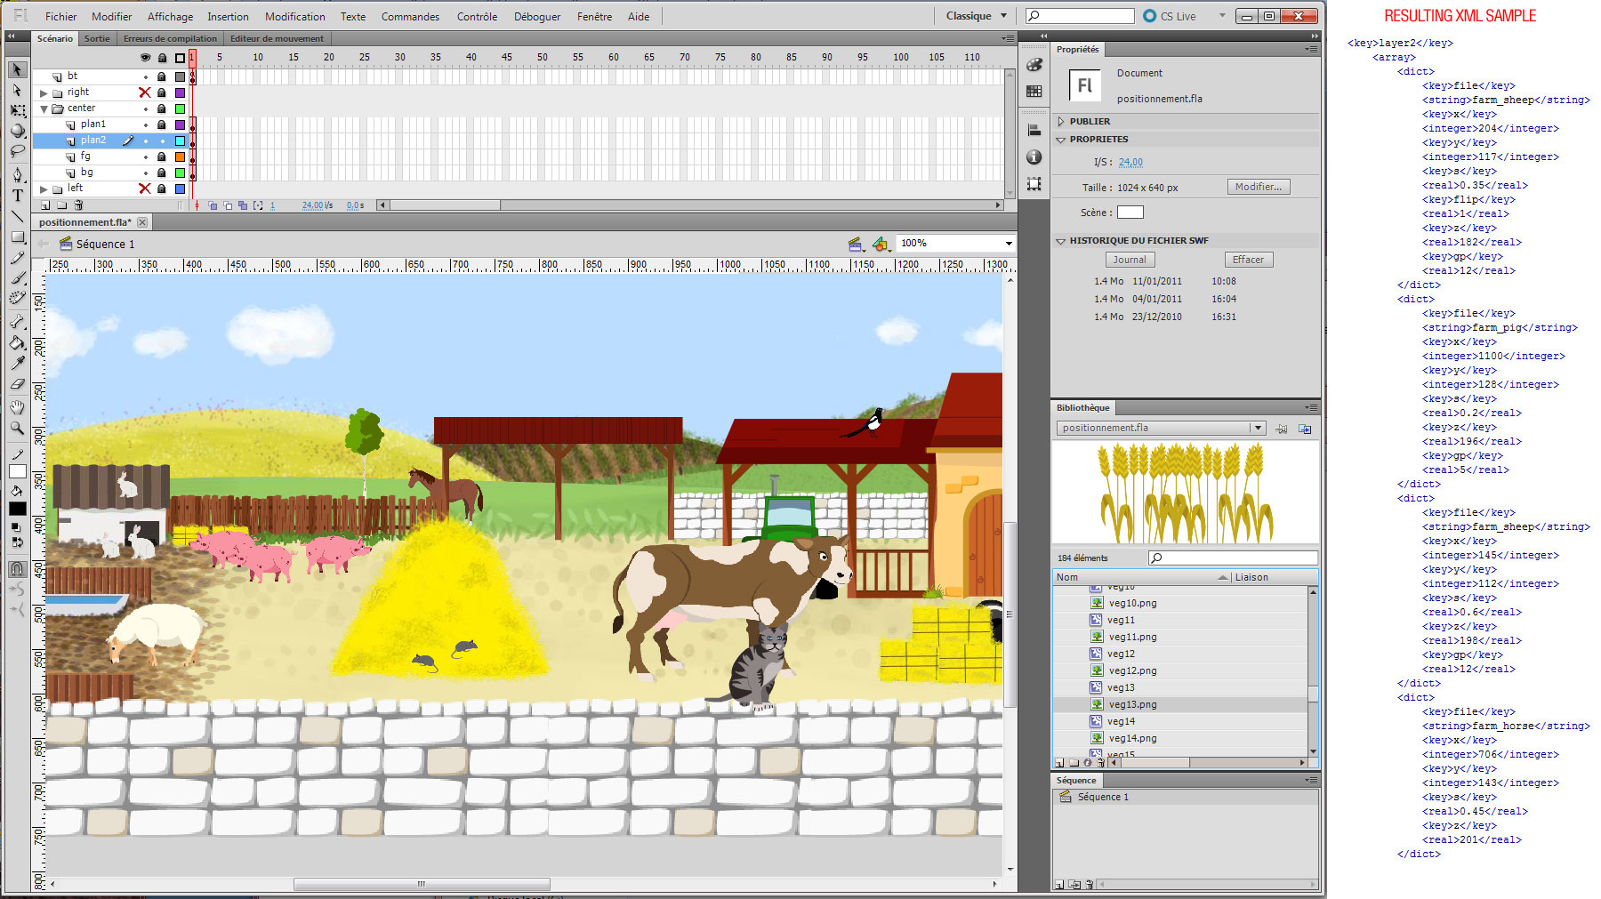Open the stage zoom percentage dropdown
Image resolution: width=1601 pixels, height=899 pixels.
(x=1009, y=244)
